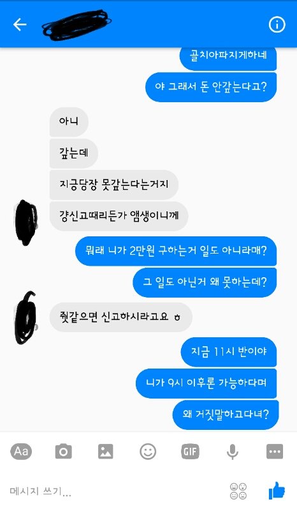Tap the microphone voice message icon

(x=232, y=452)
